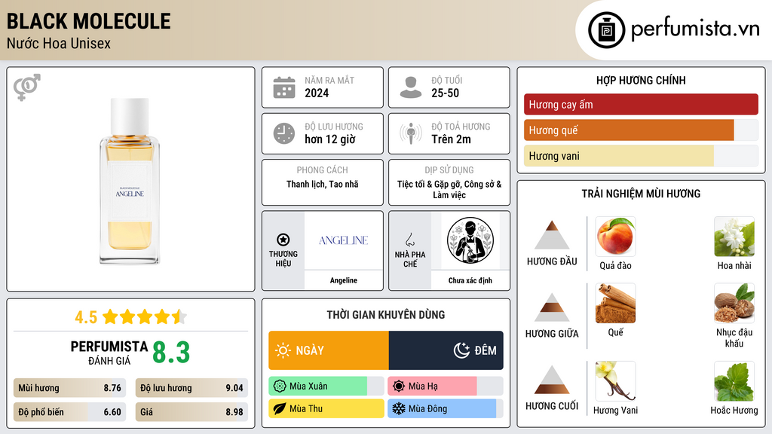
Task: Click the nose icon above Nhà pha chế
Action: [x=409, y=240]
